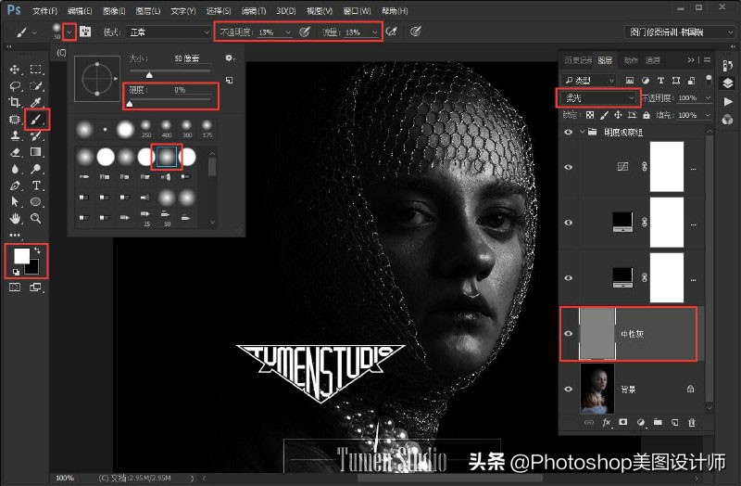
Task: Hide the 明度观察组 group
Action: click(x=569, y=132)
